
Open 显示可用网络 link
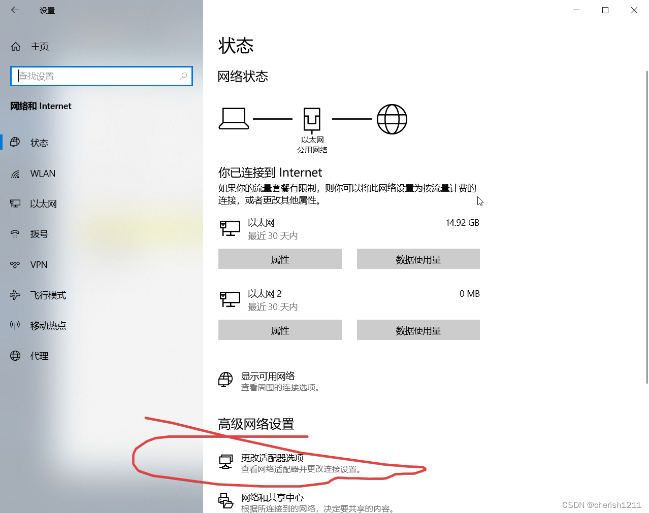point(268,376)
